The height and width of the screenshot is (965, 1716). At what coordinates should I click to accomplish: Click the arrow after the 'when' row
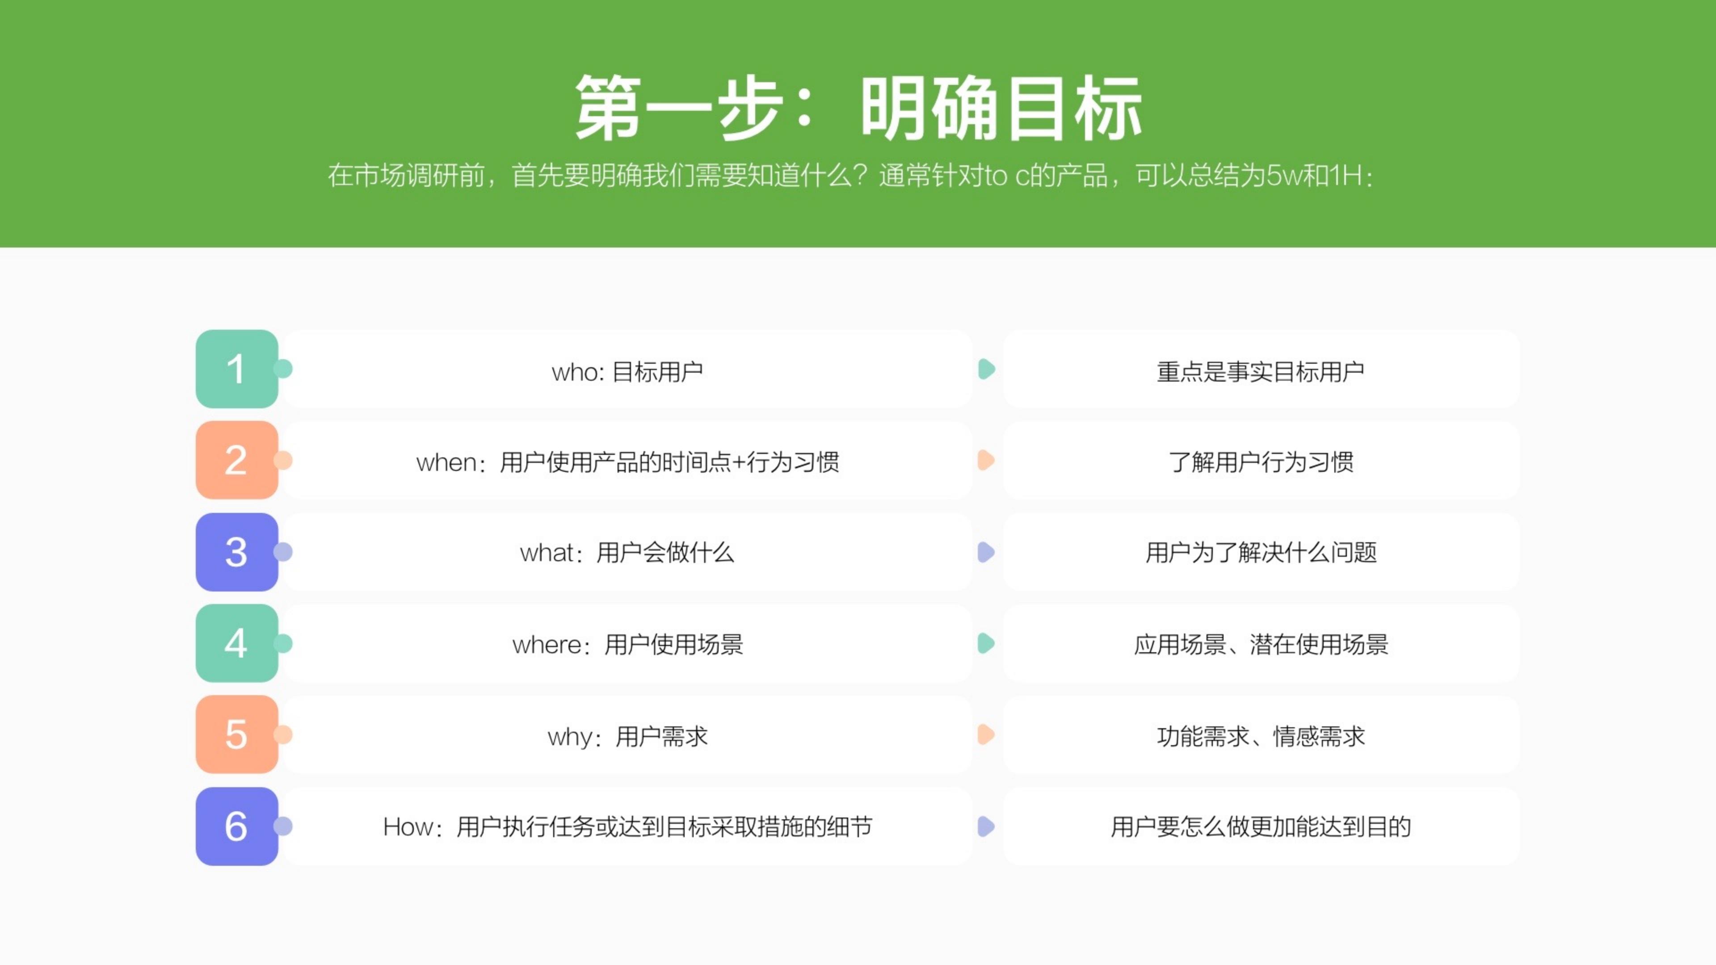[987, 460]
